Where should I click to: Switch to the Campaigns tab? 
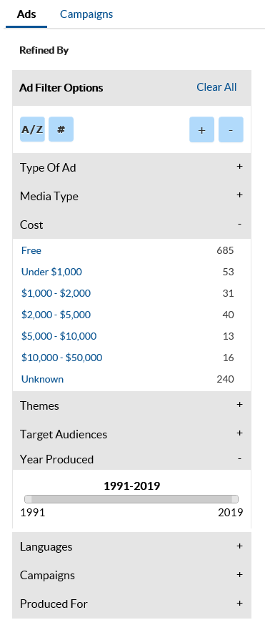click(x=86, y=14)
